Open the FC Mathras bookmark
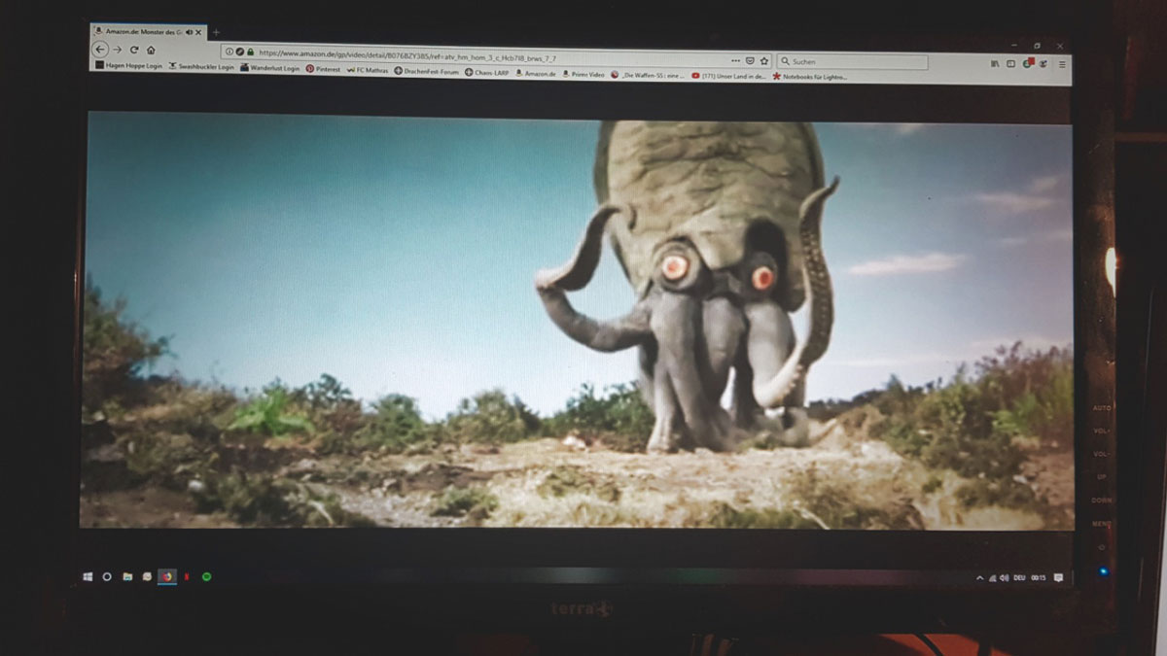Image resolution: width=1167 pixels, height=656 pixels. 368,70
